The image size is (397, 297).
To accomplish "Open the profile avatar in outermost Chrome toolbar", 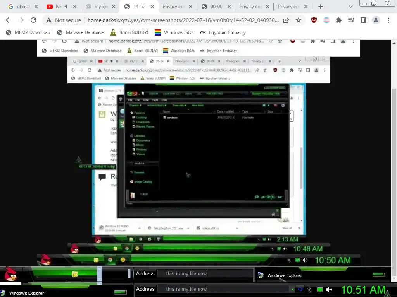I will [x=376, y=20].
